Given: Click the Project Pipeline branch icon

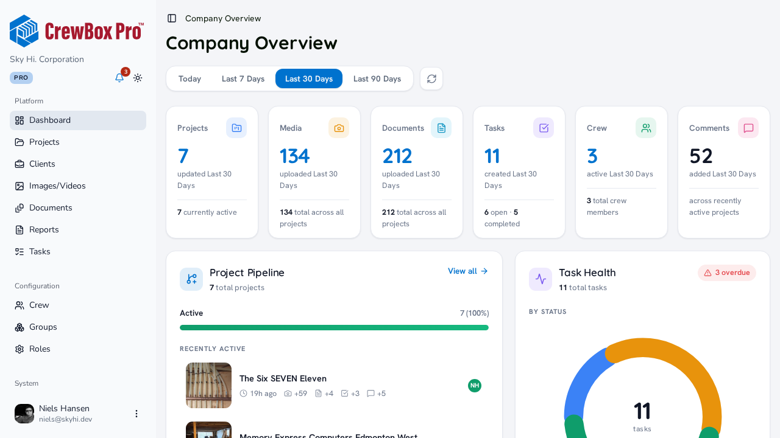Looking at the screenshot, I should [x=191, y=279].
